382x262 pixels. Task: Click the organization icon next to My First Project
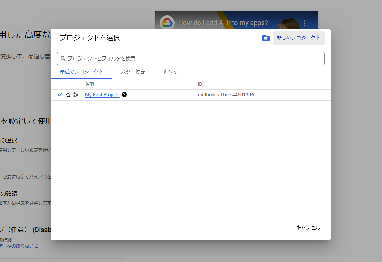coord(75,95)
